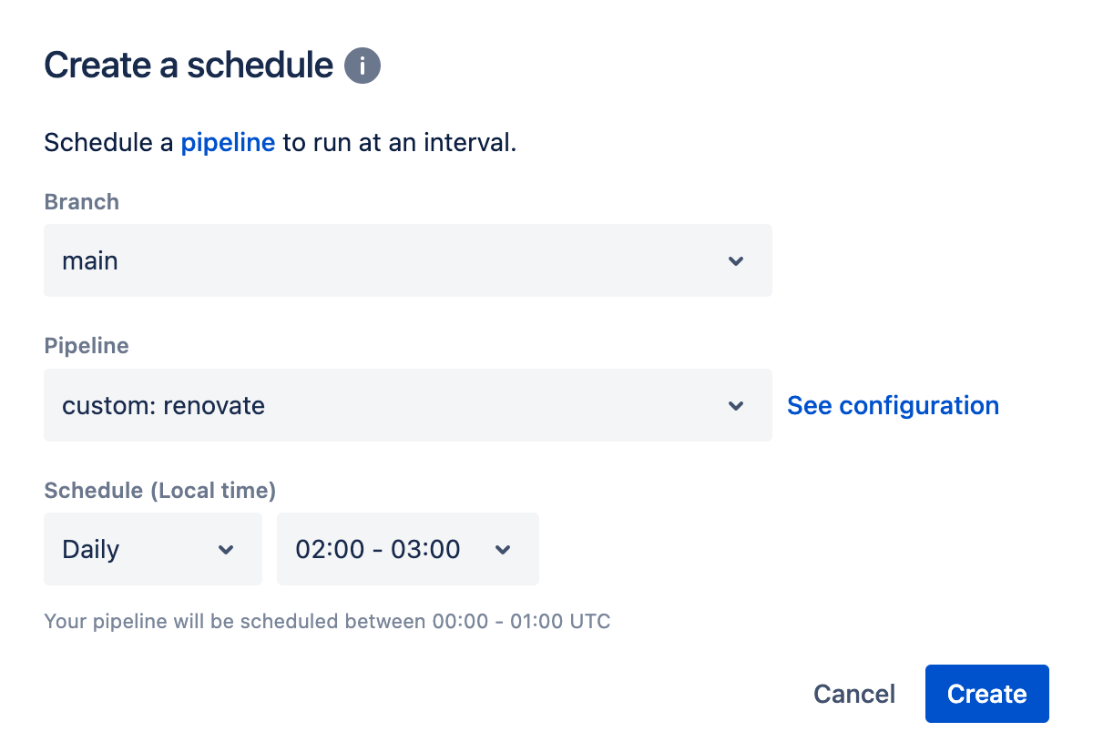Screen dimensions: 1093x752
Task: Click the chevron arrow in the Pipeline field
Action: point(736,406)
